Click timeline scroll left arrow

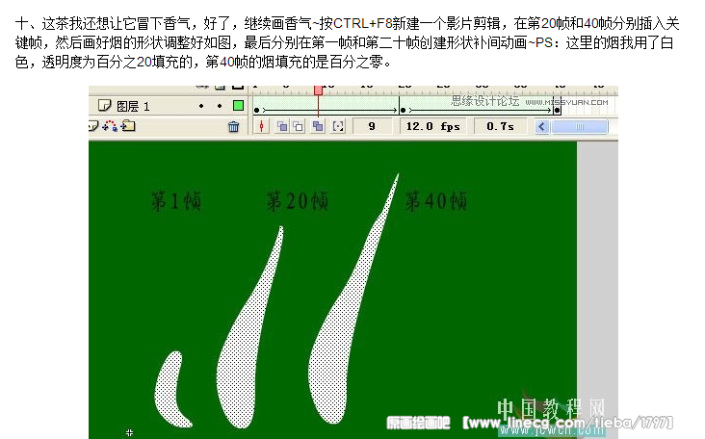[x=542, y=127]
